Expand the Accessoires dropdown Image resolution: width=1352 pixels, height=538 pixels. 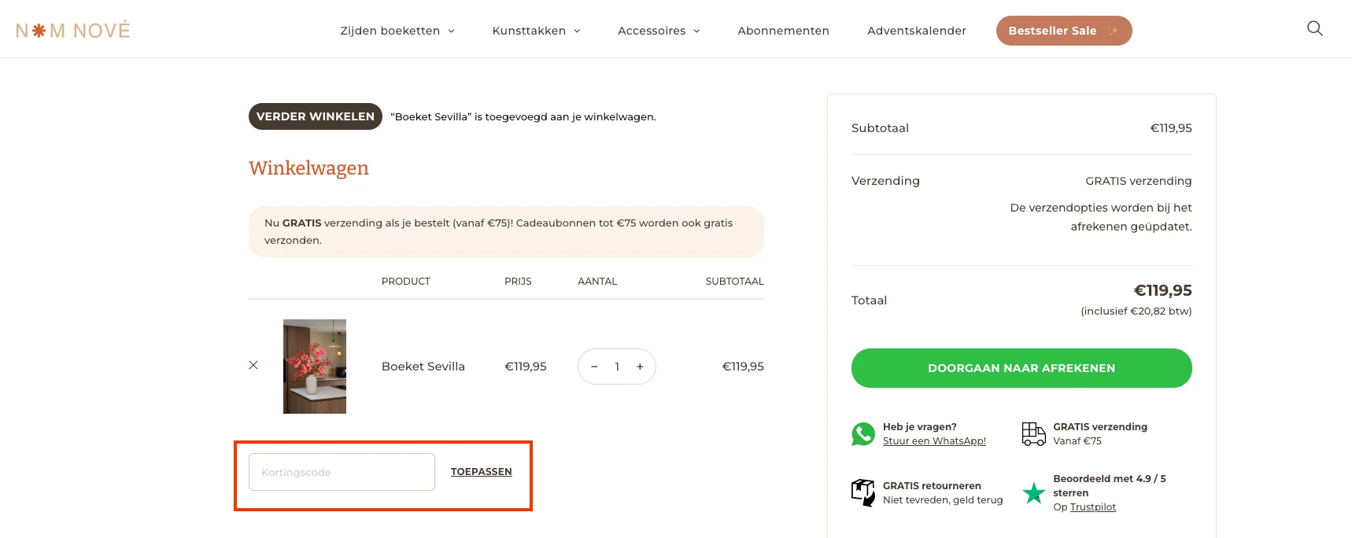click(x=658, y=31)
